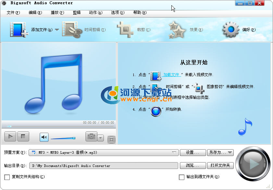Open the 效果 stars effect tool
Viewport: 273px width, 190px height.
click(177, 30)
